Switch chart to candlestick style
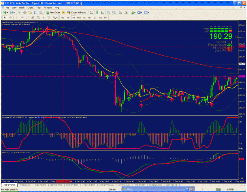This screenshot has height=192, width=247. tap(97, 12)
